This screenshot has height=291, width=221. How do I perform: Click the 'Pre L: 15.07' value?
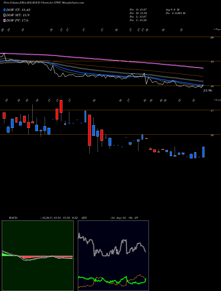138,17
